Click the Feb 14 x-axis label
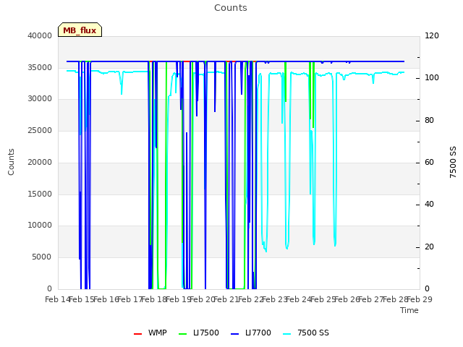 pyautogui.click(x=57, y=299)
